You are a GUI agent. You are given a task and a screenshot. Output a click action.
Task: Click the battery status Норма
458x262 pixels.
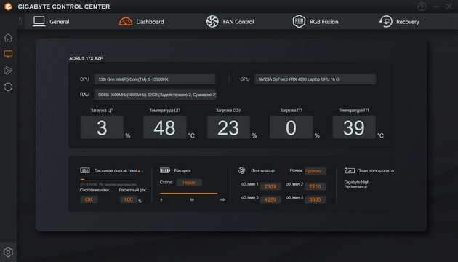click(189, 183)
